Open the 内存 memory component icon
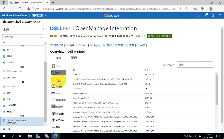 coord(53,93)
